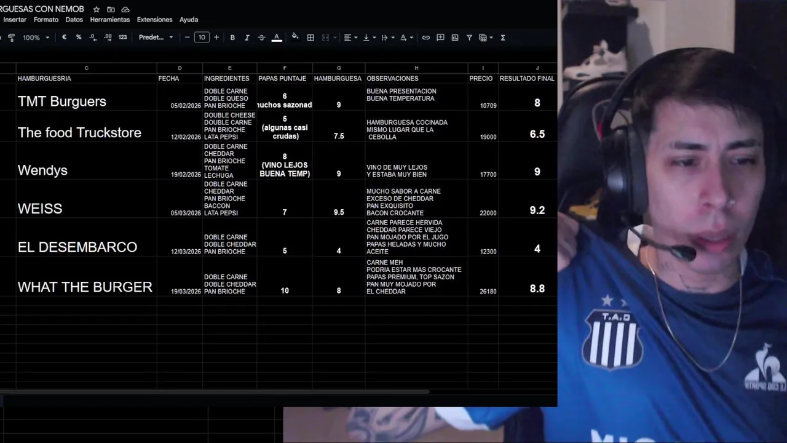Click the move to folder icon

pyautogui.click(x=111, y=9)
